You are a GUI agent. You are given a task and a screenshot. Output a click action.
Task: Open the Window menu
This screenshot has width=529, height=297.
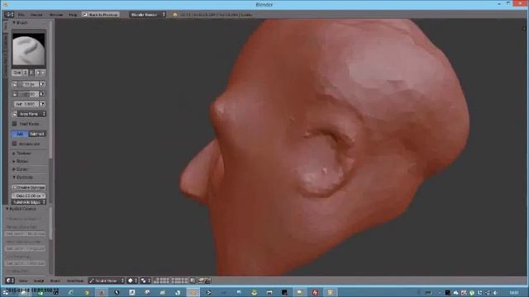tap(56, 15)
